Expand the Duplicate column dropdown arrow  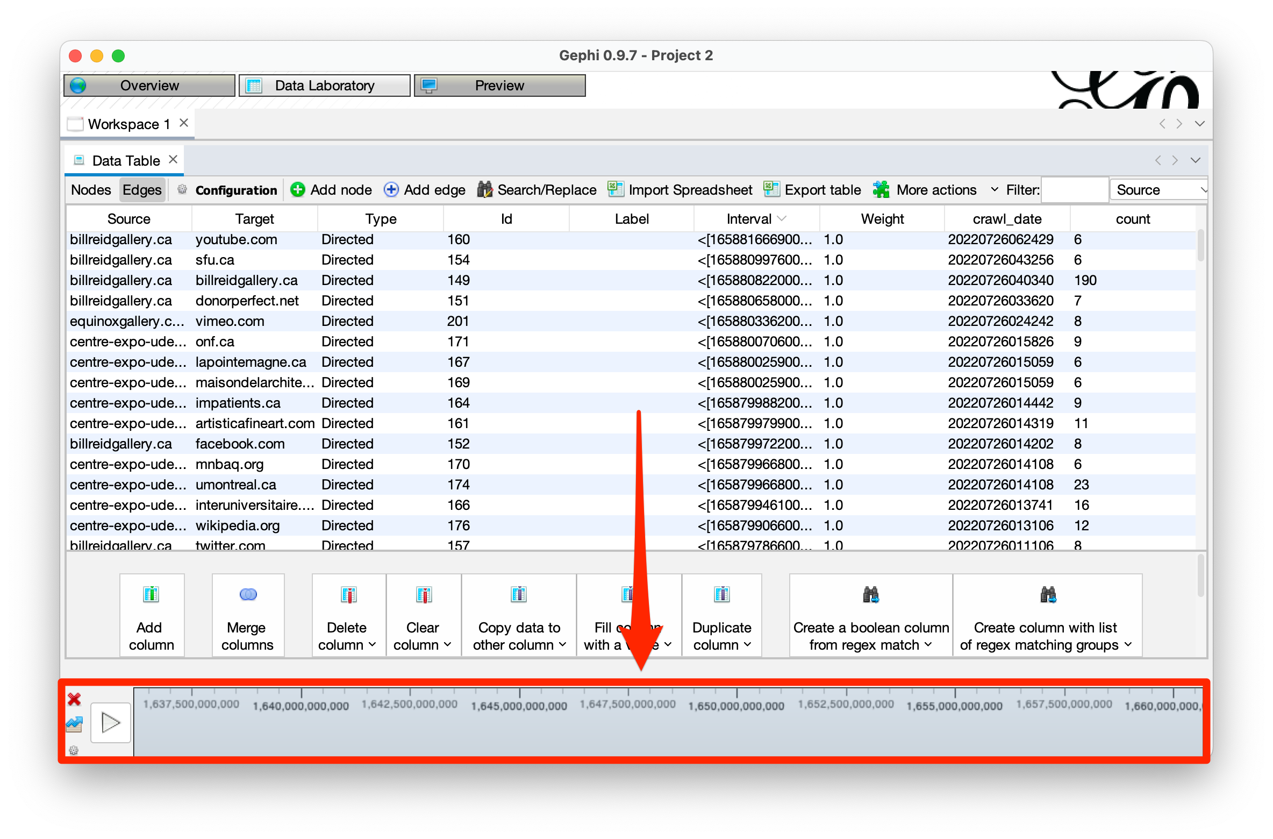747,644
